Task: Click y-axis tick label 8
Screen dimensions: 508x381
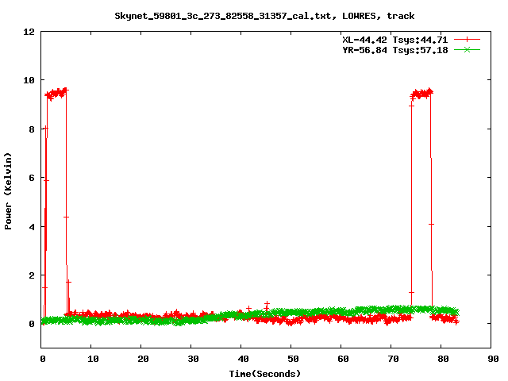Action: [32, 129]
